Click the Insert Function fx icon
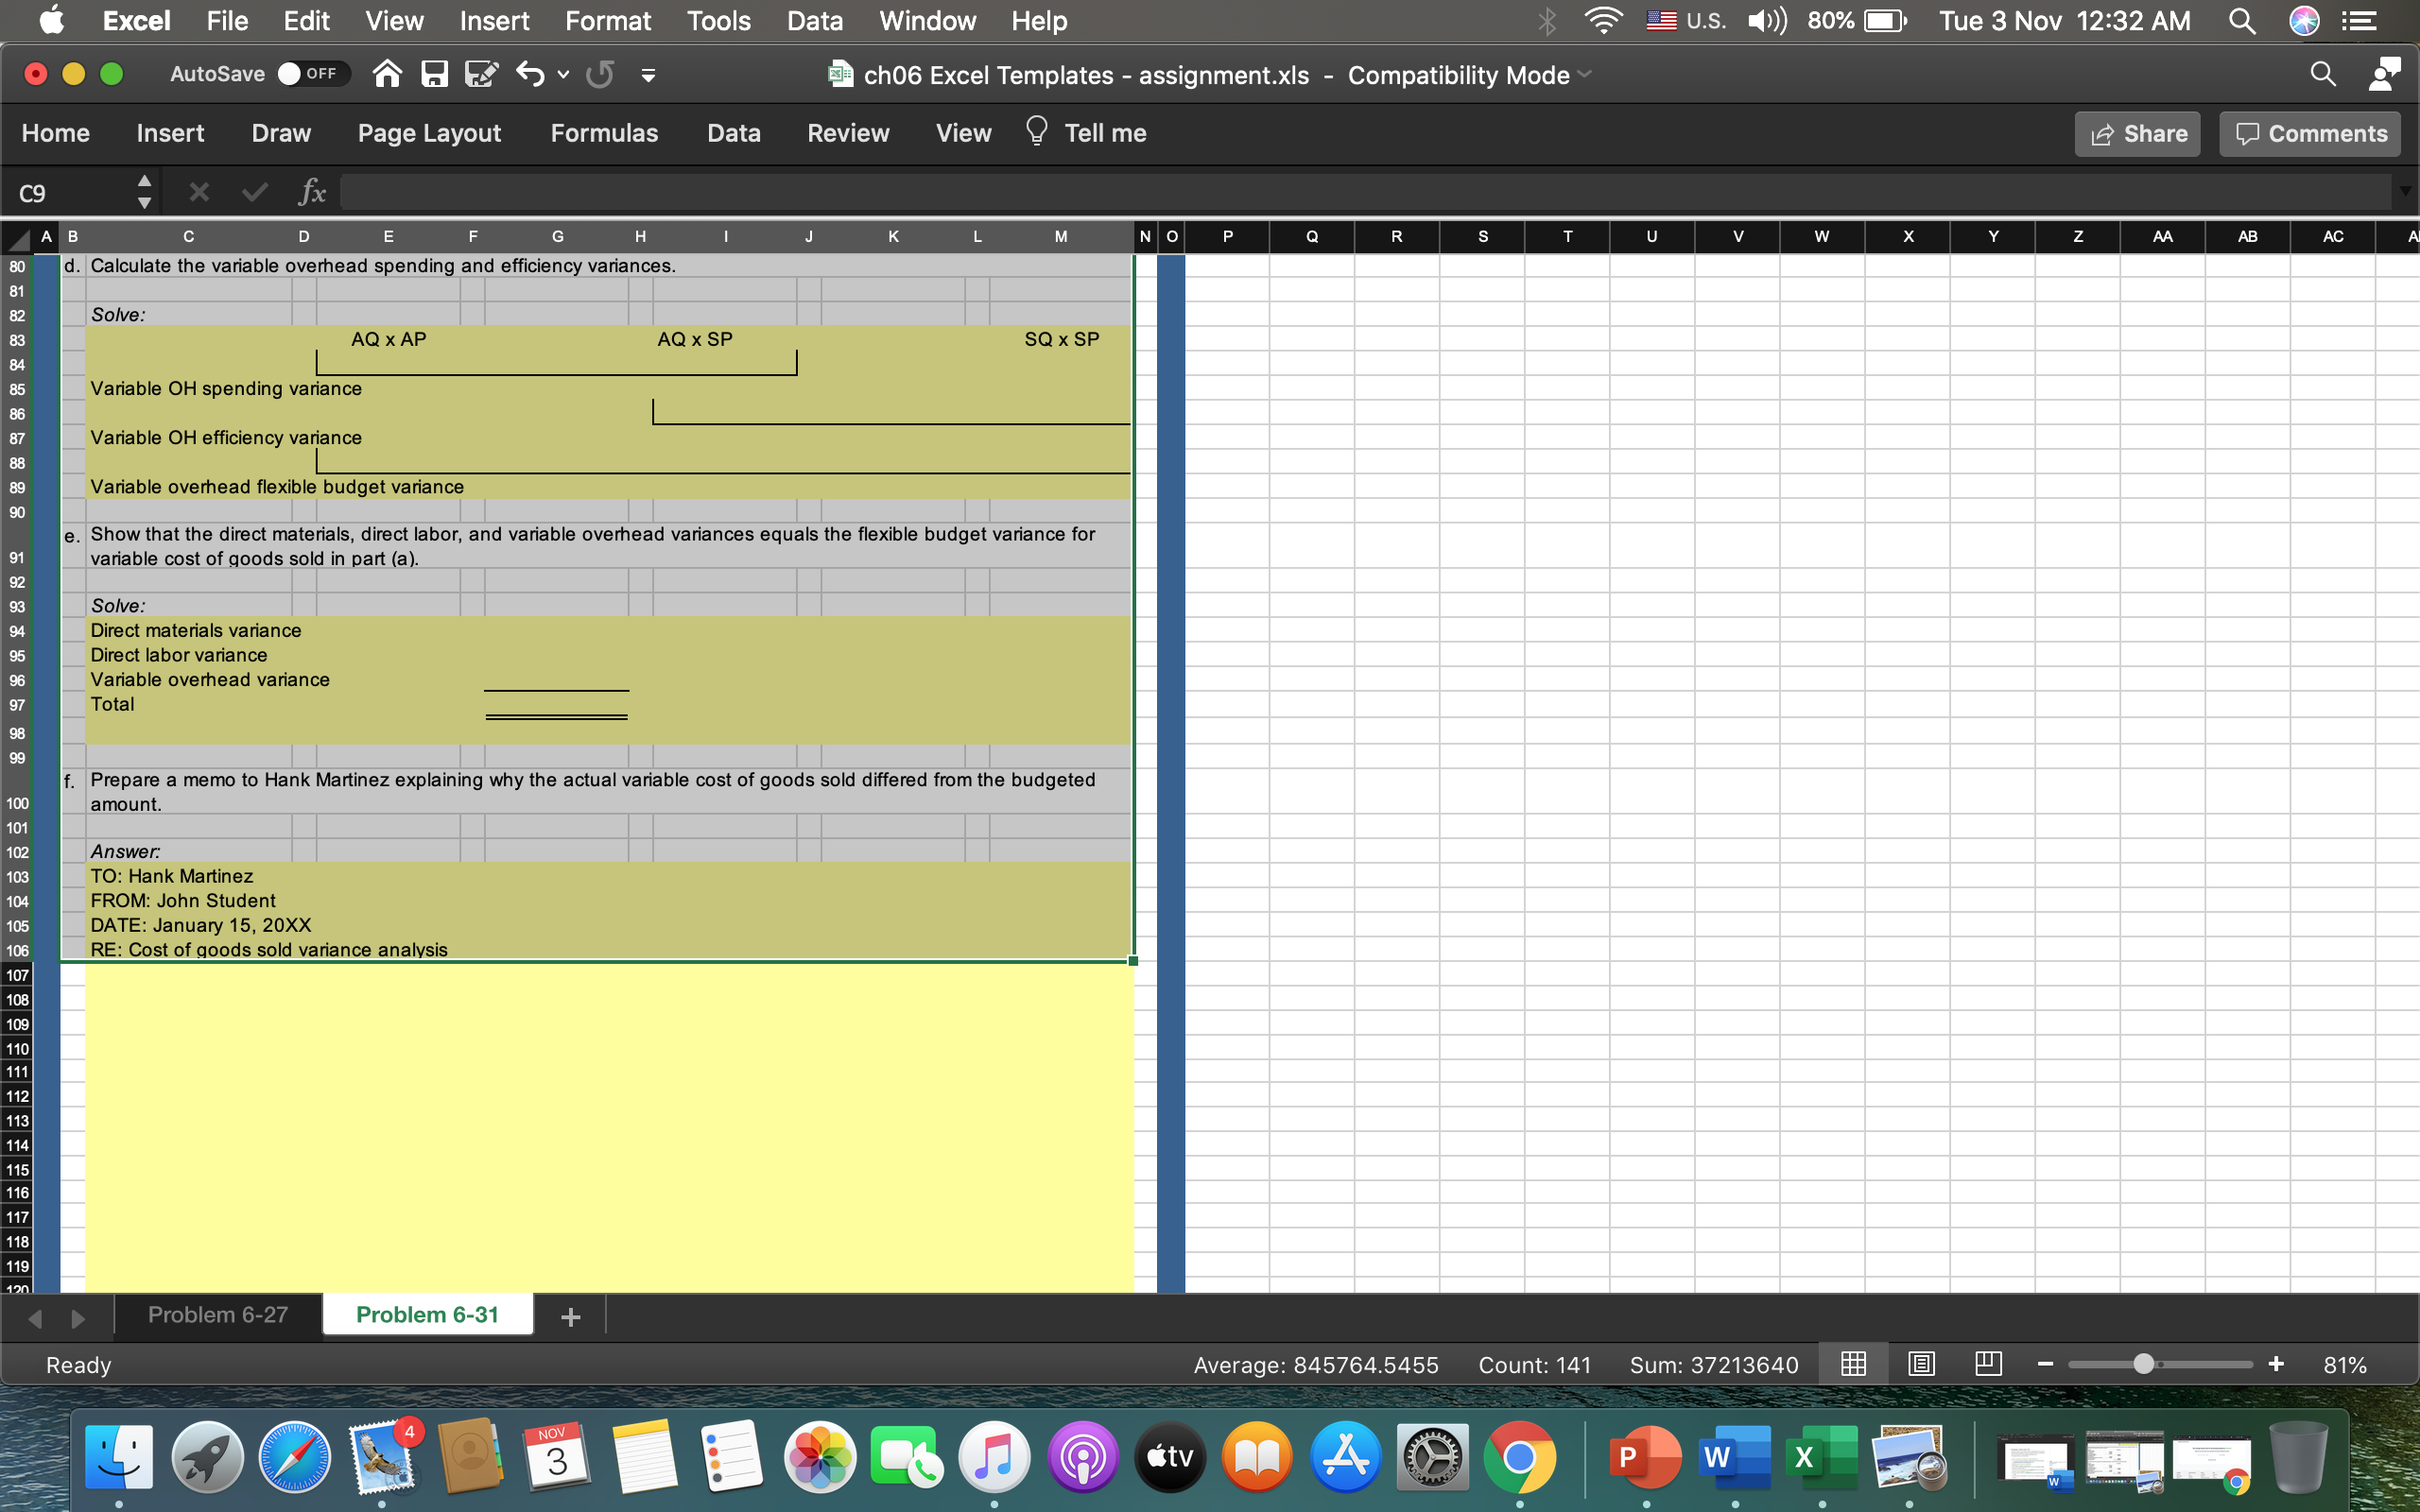 coord(312,192)
